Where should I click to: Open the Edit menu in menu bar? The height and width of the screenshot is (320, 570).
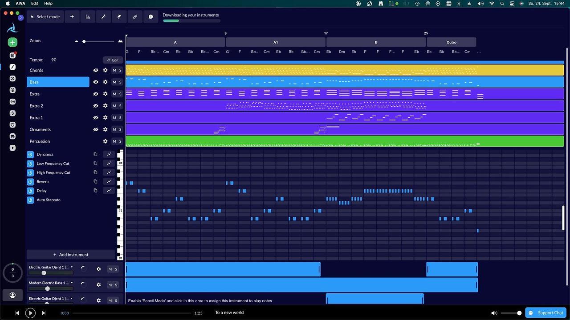(35, 3)
